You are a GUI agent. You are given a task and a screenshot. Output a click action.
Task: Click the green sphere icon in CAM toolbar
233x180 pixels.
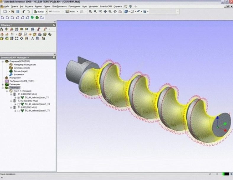point(32,17)
